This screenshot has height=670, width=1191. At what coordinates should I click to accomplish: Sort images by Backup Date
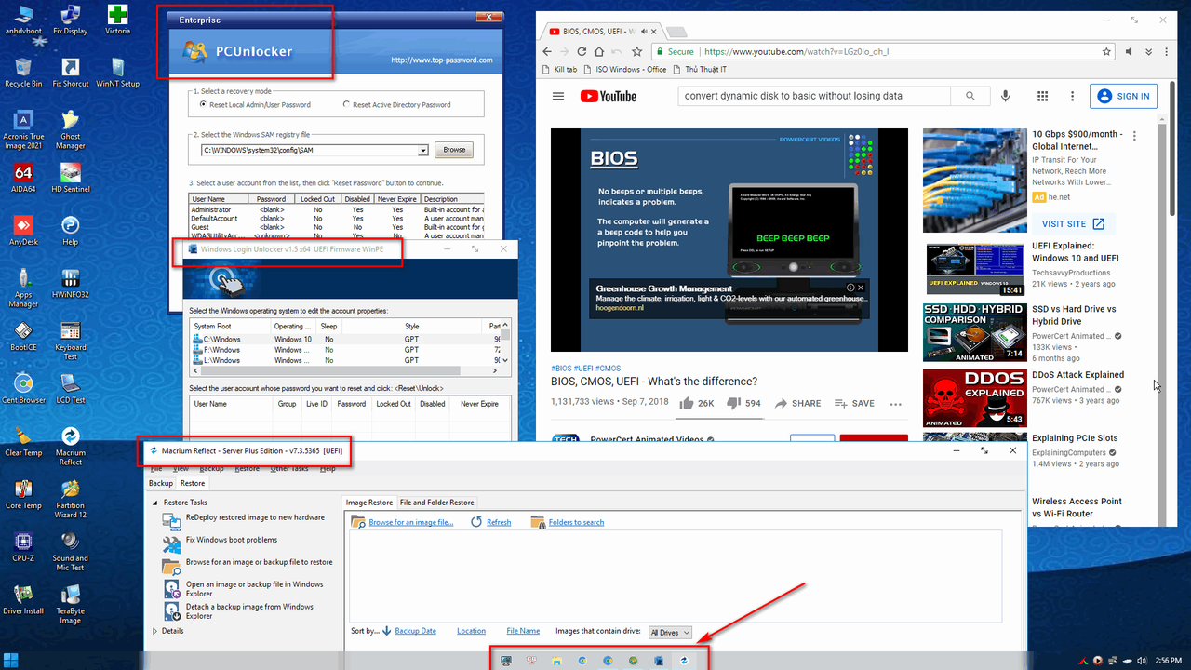[415, 631]
